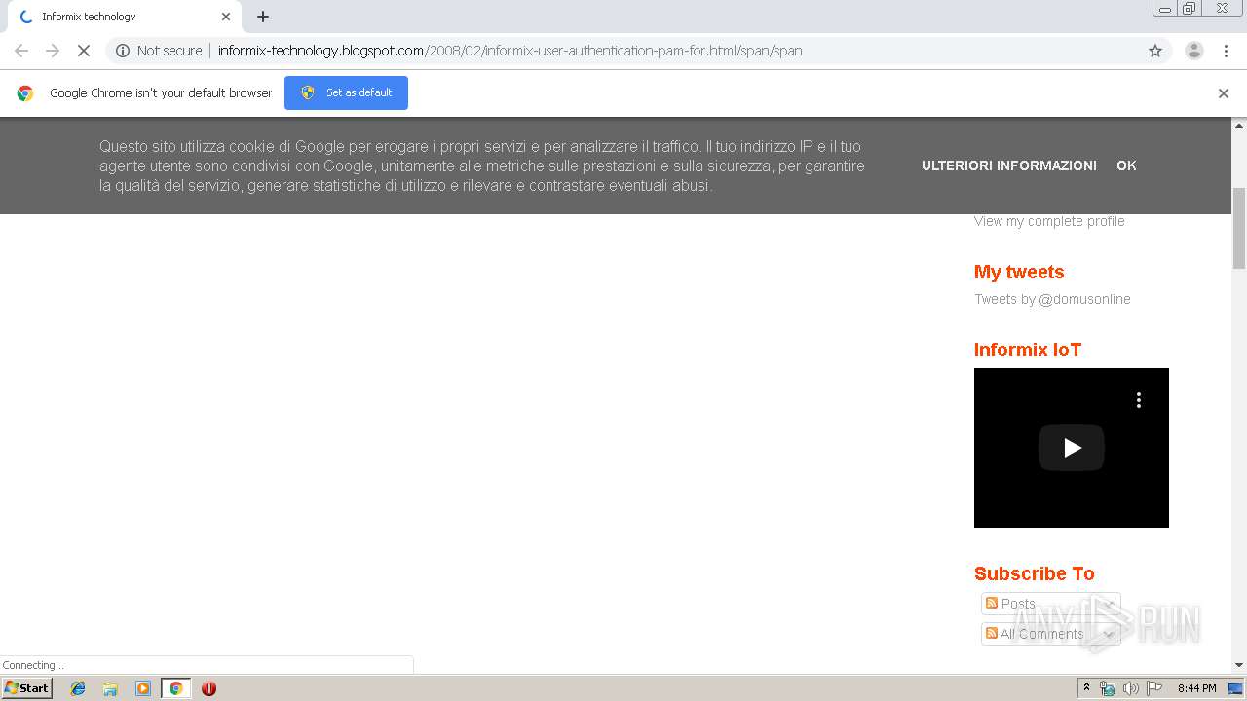Play the Informix IoT video
Screen dimensions: 1247x701
[x=1072, y=448]
